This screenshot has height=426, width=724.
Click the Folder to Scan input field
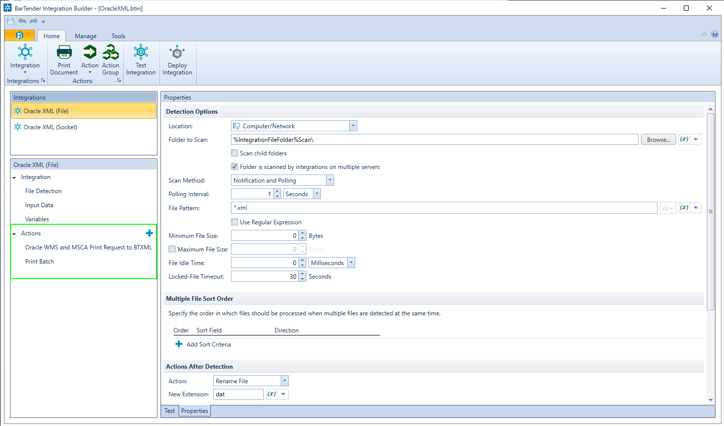click(435, 139)
